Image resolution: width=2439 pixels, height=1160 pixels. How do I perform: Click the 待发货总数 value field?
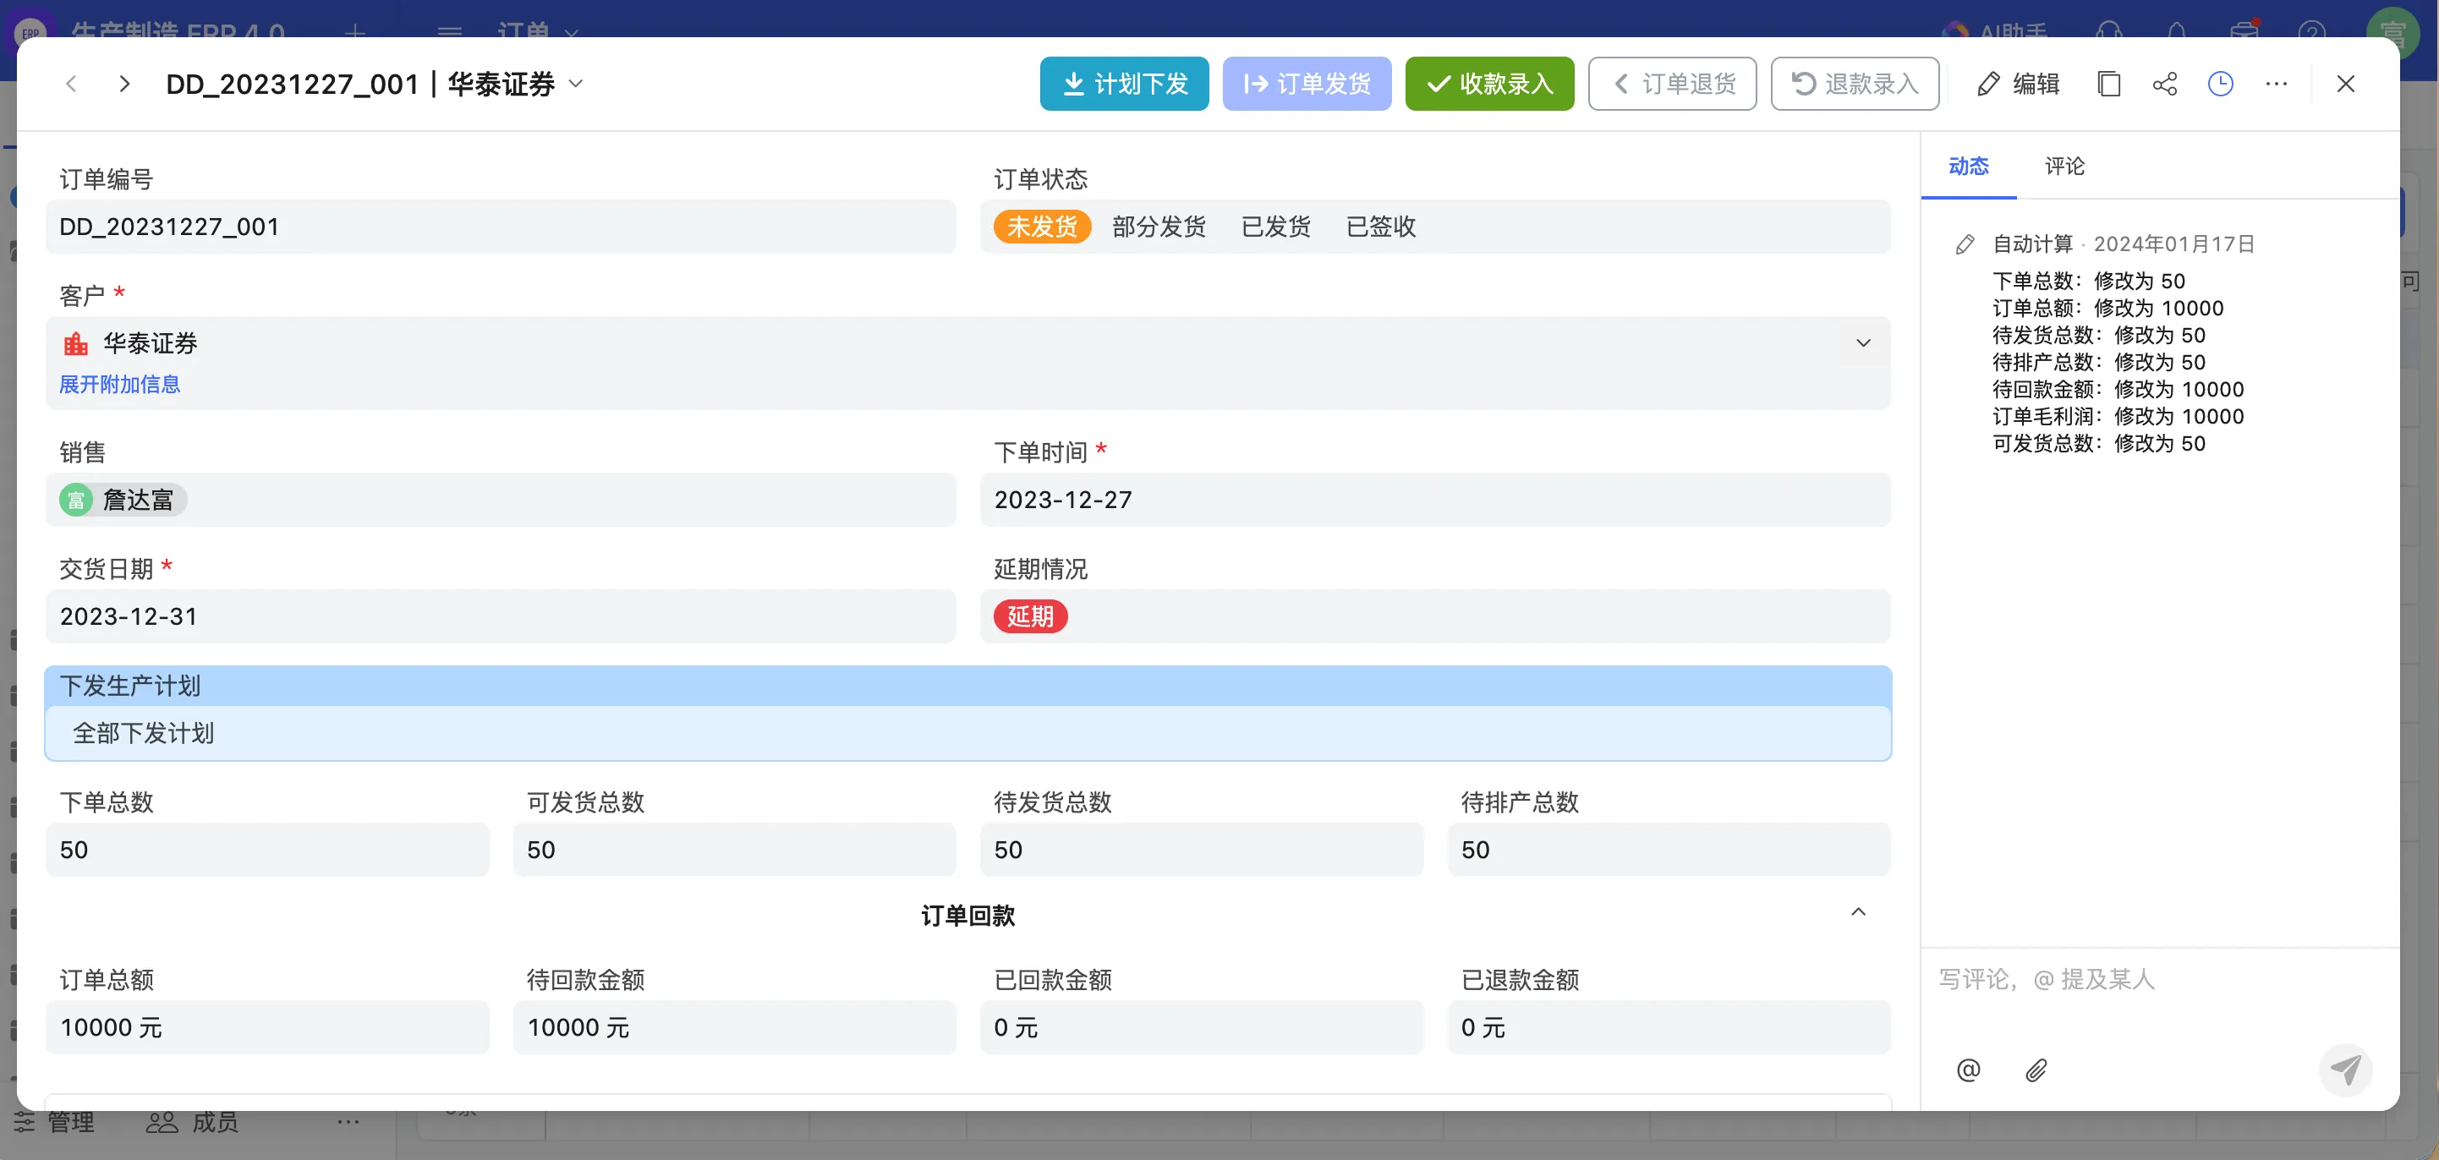pos(1202,850)
